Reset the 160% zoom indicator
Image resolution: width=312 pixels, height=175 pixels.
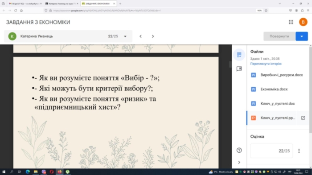tap(259, 11)
